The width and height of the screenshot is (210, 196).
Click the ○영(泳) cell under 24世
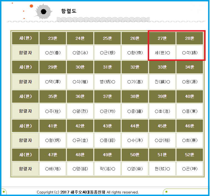tap(80, 53)
